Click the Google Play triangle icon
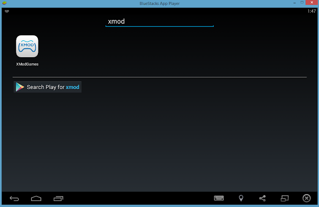The height and width of the screenshot is (207, 319). pos(20,87)
